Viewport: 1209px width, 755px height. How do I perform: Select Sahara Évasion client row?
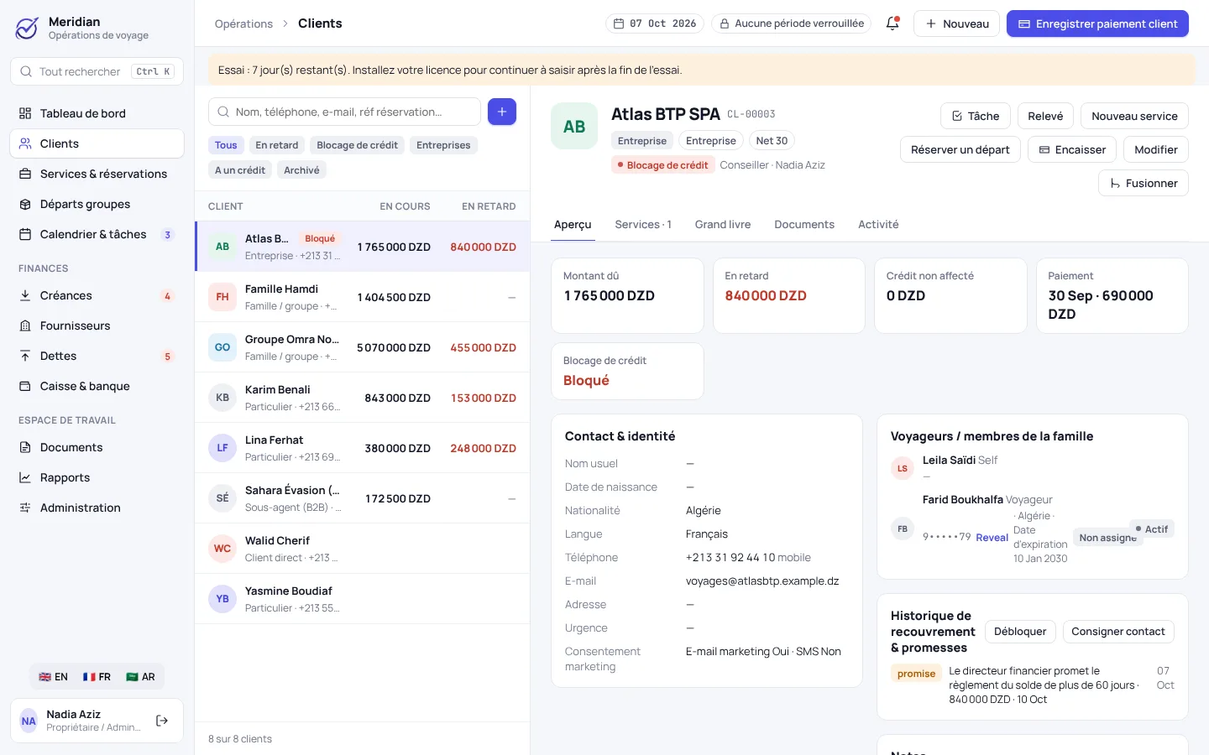[x=363, y=498]
